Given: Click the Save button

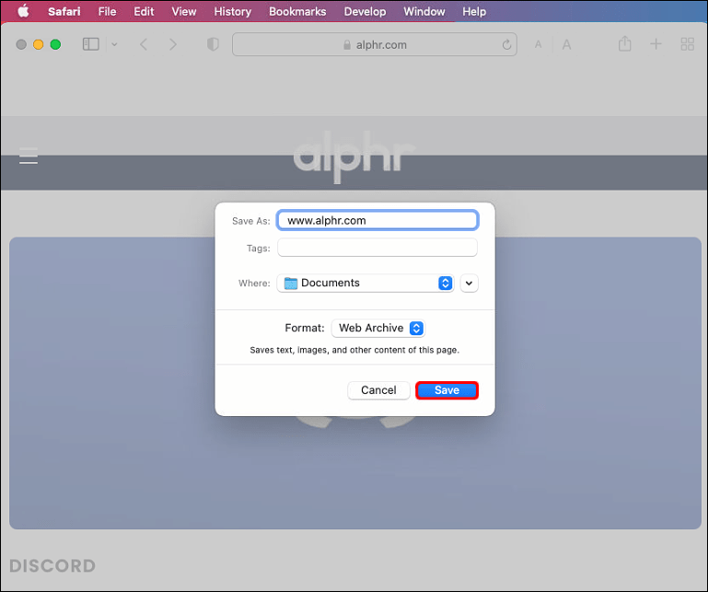Looking at the screenshot, I should (x=447, y=390).
